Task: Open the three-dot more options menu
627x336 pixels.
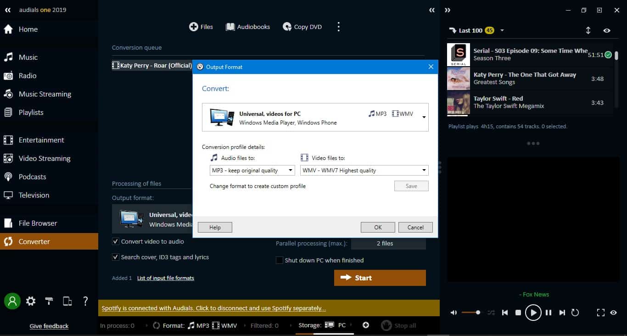Action: click(x=339, y=27)
